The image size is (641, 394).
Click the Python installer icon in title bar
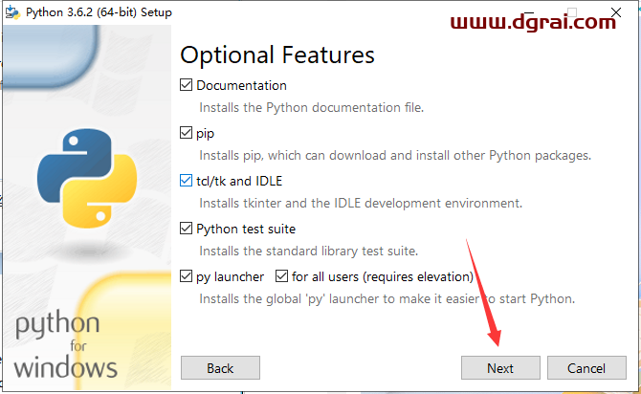coord(12,12)
